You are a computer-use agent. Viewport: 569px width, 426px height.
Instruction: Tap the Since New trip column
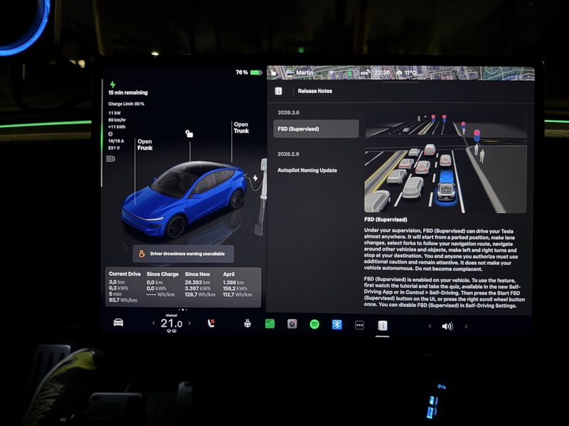(x=200, y=285)
